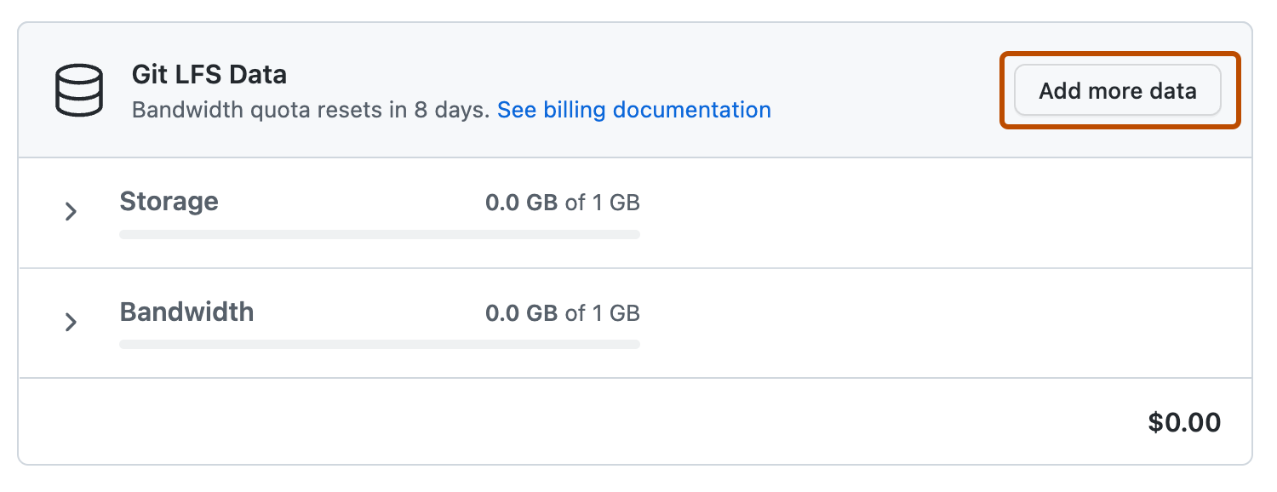
Task: Select the Storage row label
Action: pos(169,201)
